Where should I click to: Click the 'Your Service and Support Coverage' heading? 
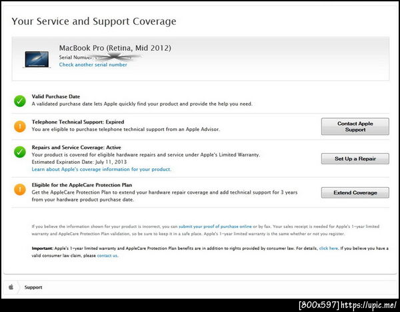pyautogui.click(x=94, y=21)
